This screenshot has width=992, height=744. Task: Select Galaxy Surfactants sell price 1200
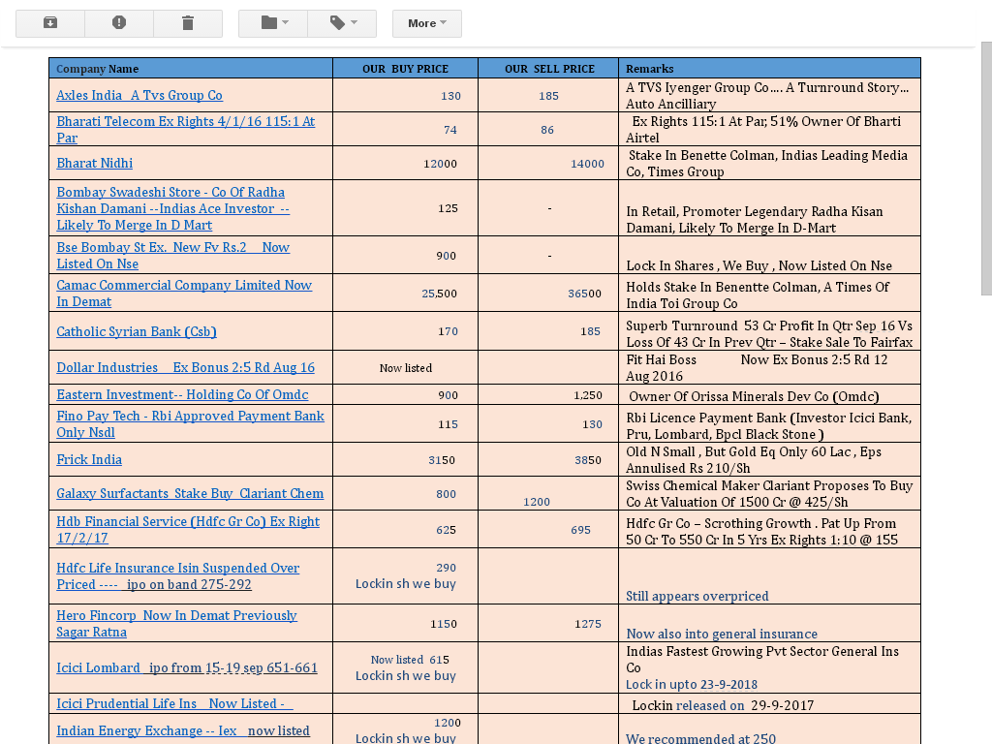click(537, 503)
